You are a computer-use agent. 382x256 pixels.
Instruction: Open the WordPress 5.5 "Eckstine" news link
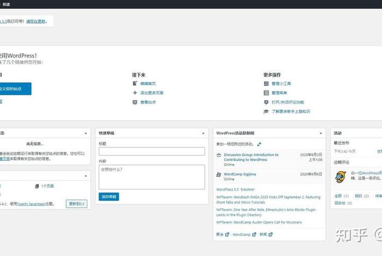[236, 190]
